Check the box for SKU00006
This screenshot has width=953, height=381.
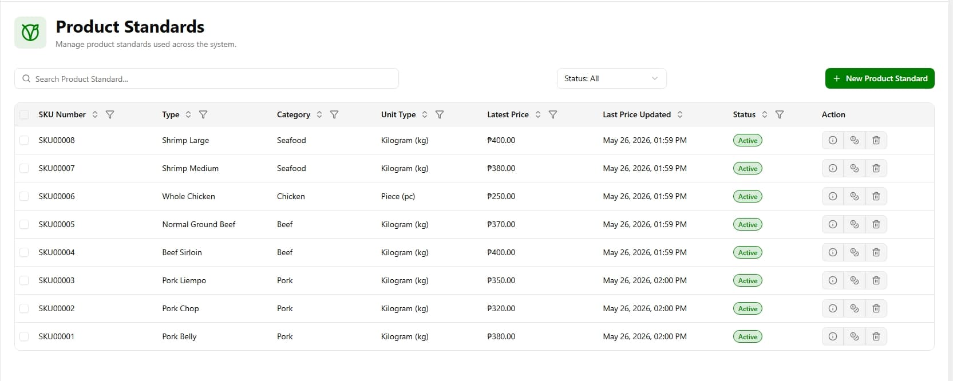pos(24,196)
